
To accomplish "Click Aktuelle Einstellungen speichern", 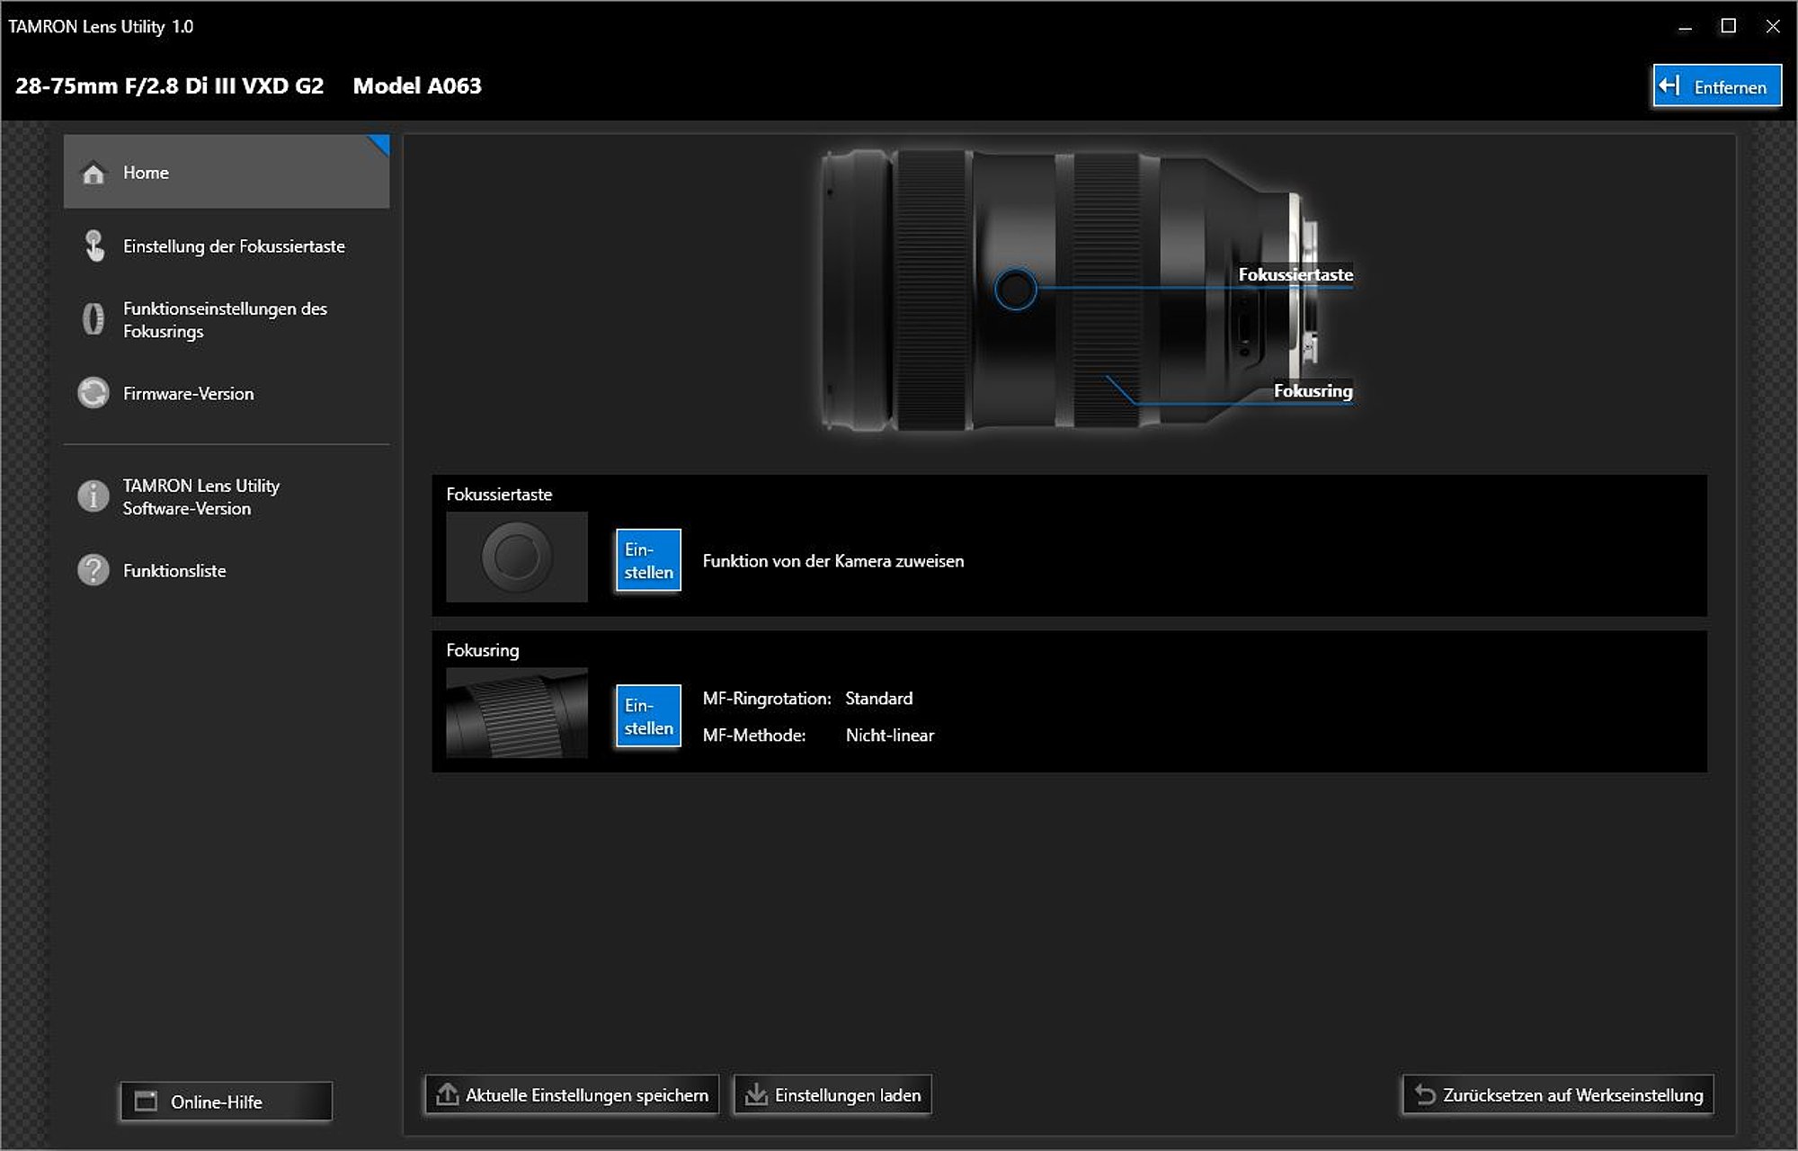I will [x=572, y=1095].
